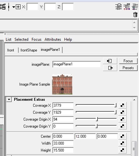Click the Center 12.000 value field
Image resolution: width=139 pixels, height=156 pixels.
[85, 136]
